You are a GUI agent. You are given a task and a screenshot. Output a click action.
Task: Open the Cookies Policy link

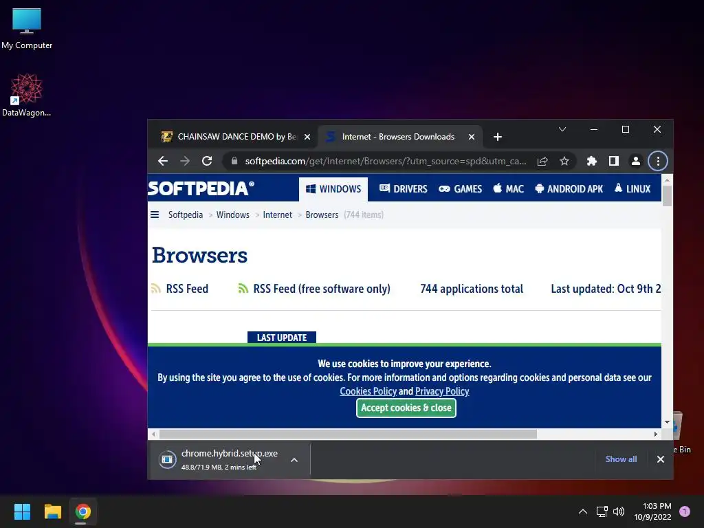coord(368,391)
